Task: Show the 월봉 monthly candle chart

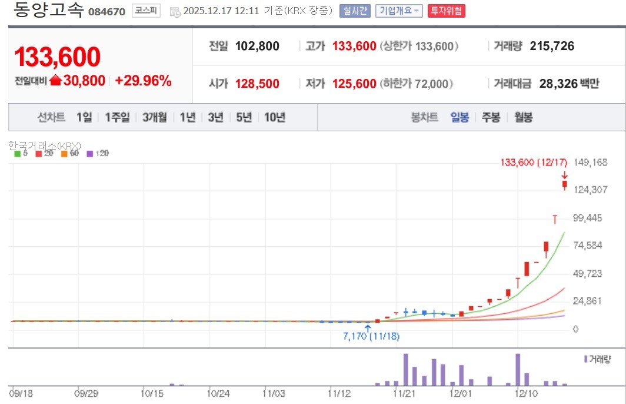Action: click(x=523, y=117)
